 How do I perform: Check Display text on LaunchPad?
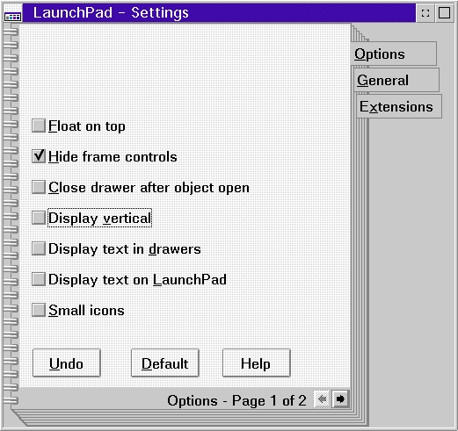coord(39,279)
